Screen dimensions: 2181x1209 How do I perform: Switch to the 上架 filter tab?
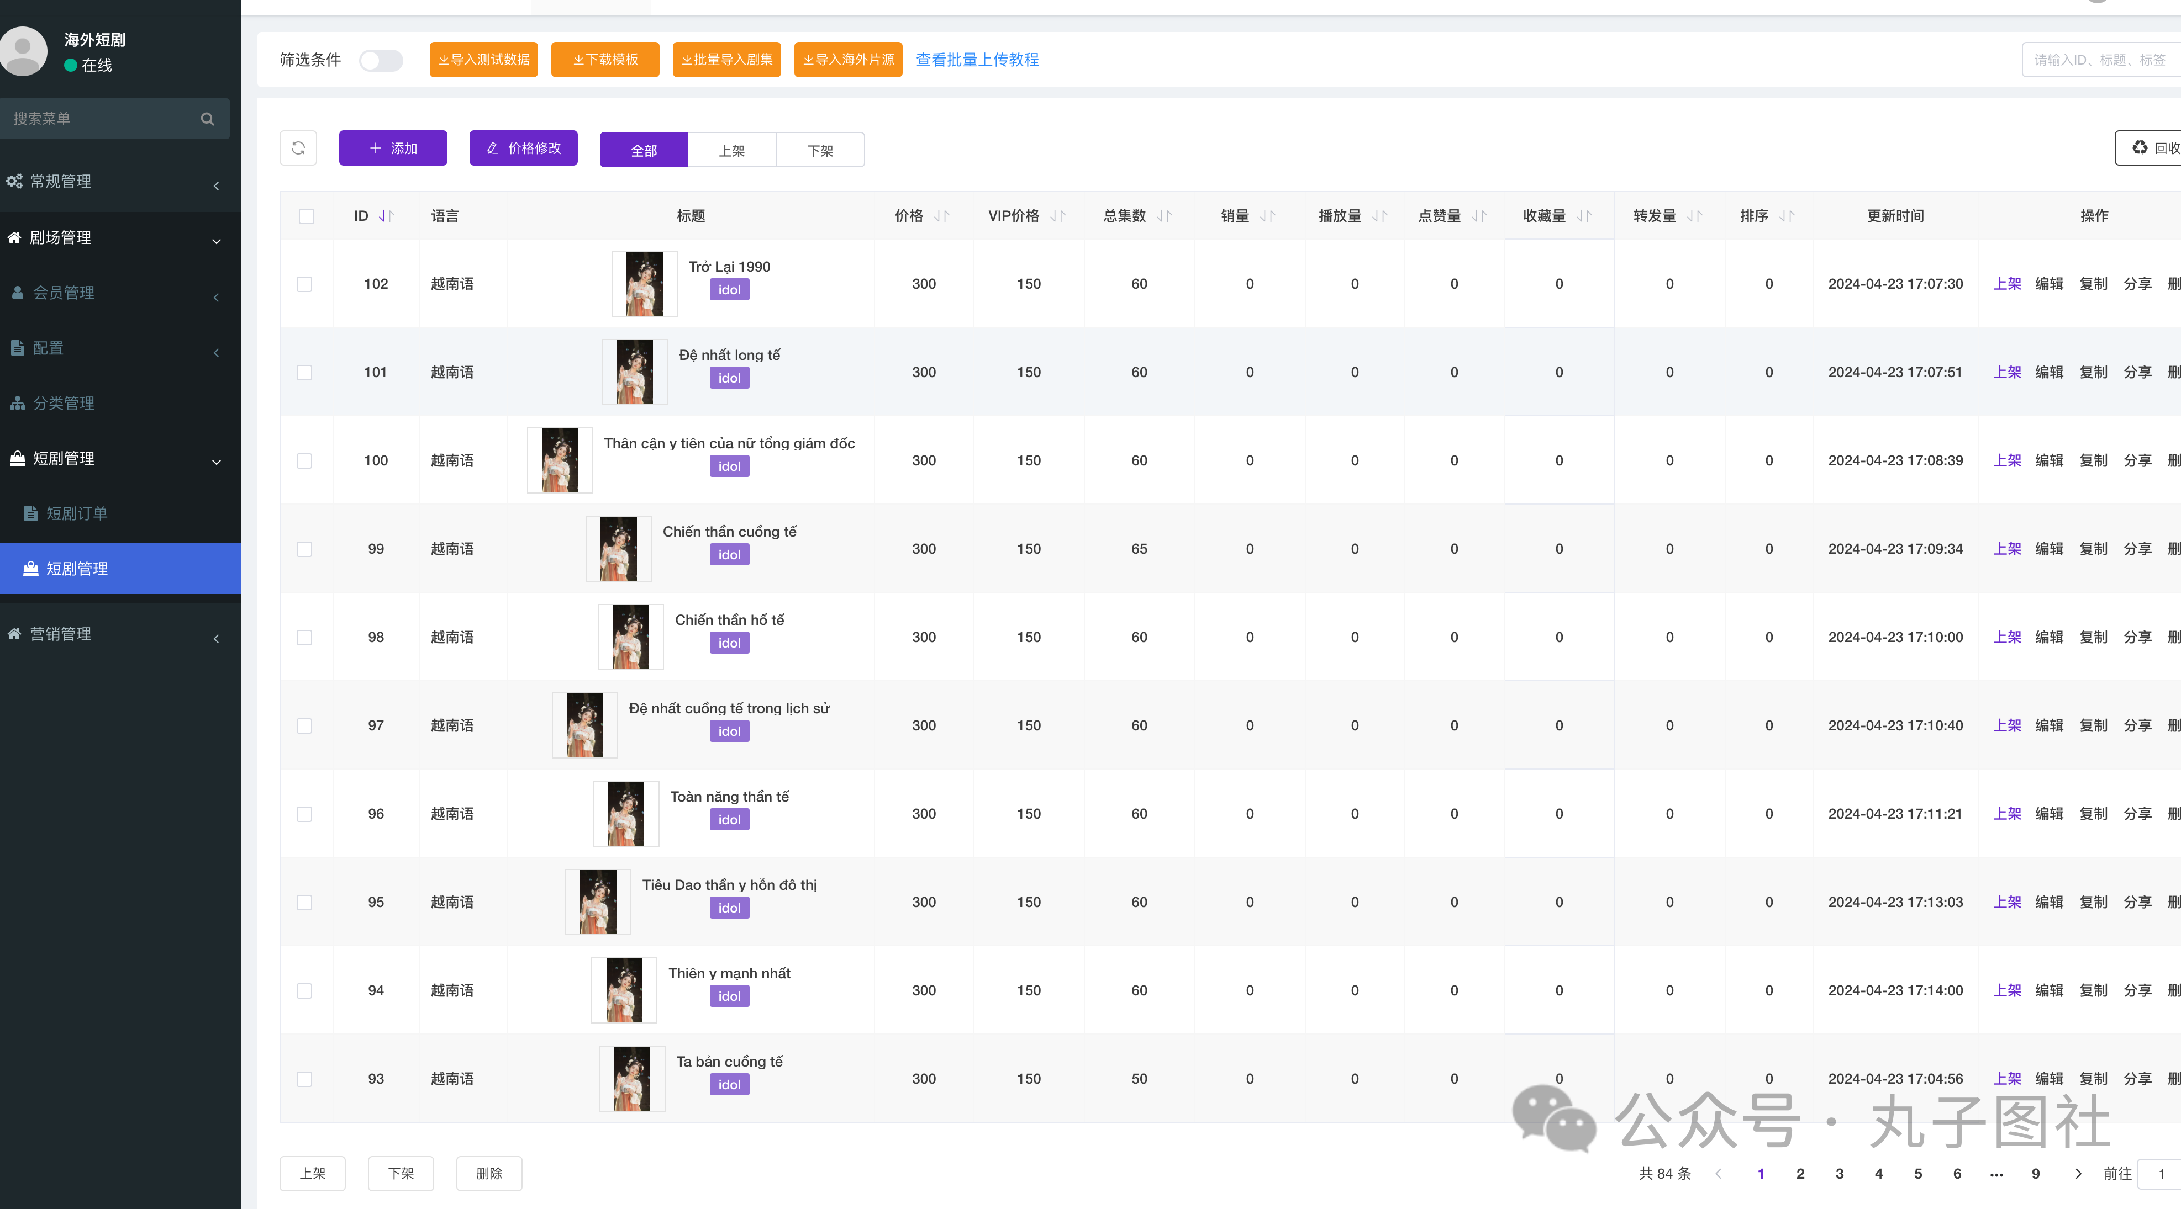coord(733,151)
